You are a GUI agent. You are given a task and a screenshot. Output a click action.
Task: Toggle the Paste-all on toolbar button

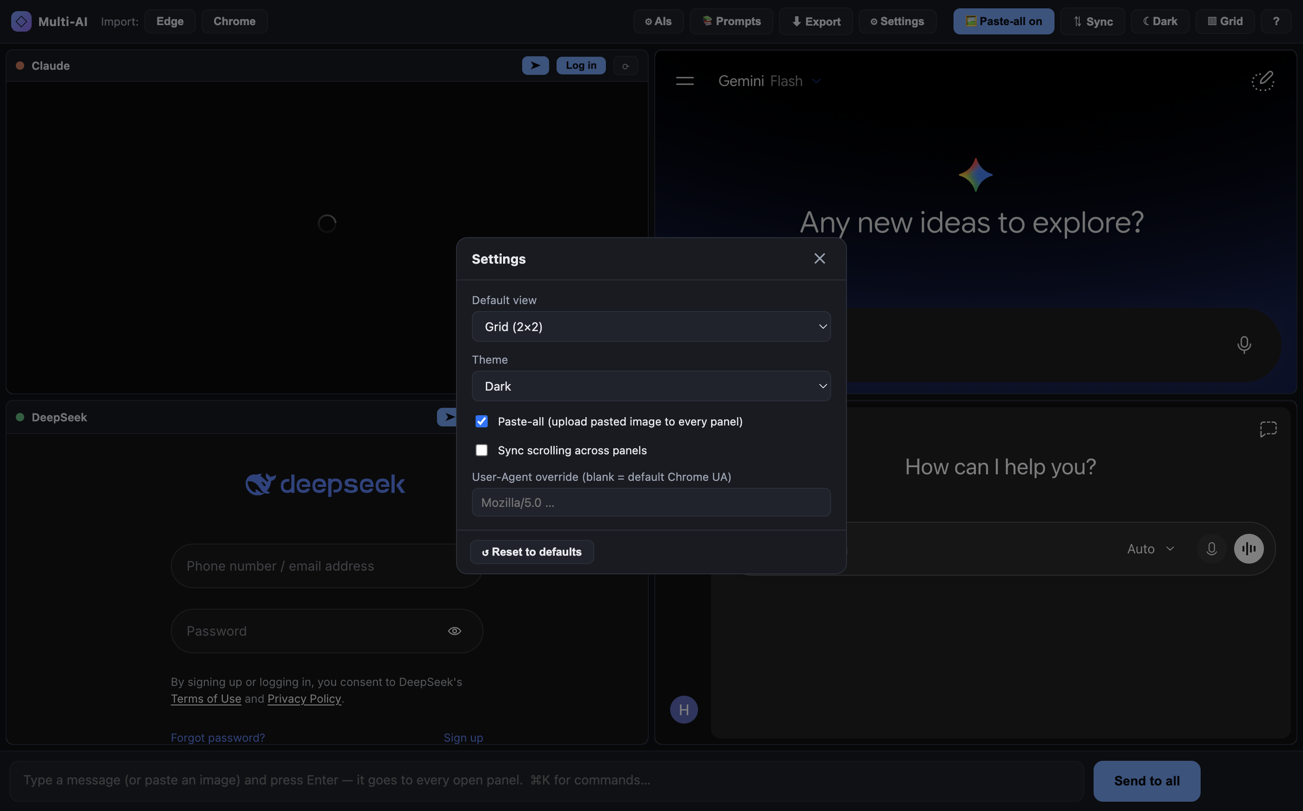coord(1004,21)
